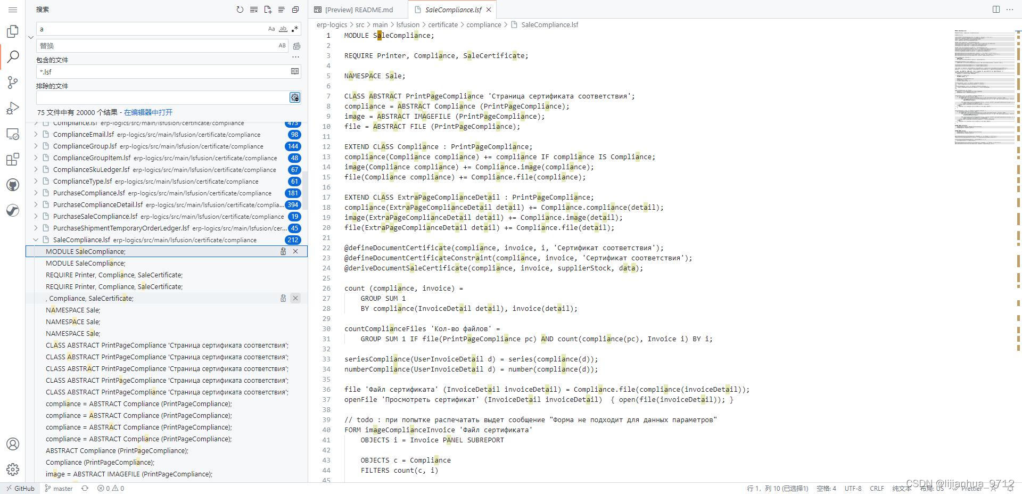Screen dimensions: 1022x494
Task: Toggle case-sensitive matching (Aa)
Action: [x=271, y=29]
